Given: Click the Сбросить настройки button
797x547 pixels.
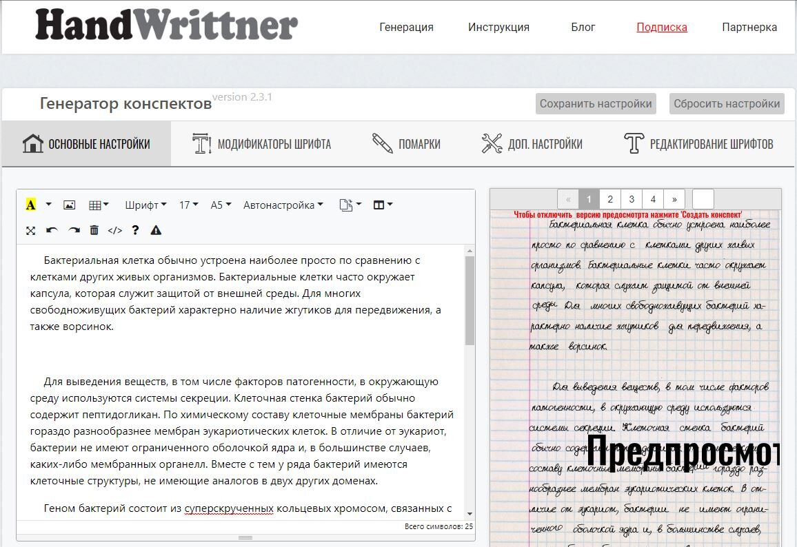Looking at the screenshot, I should [x=727, y=103].
